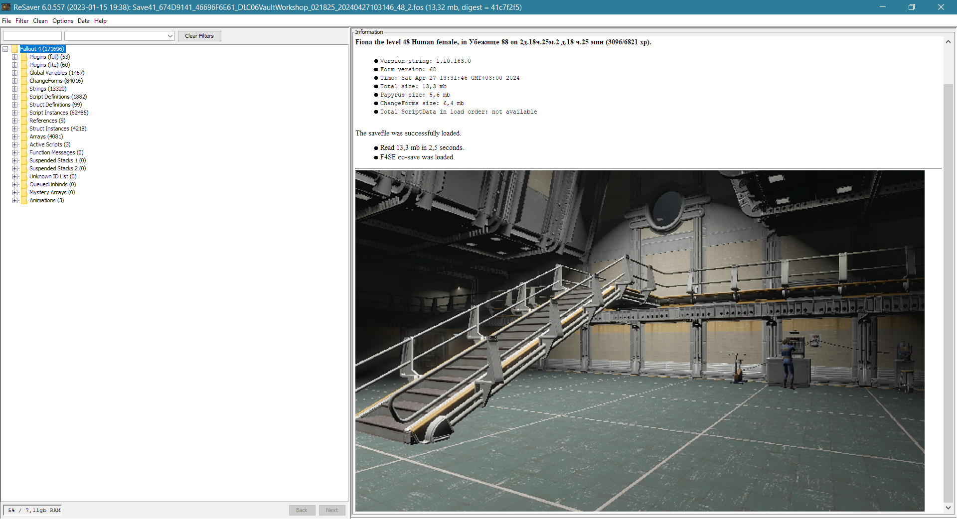Select the Fallout 4 (171696) tree item
The height and width of the screenshot is (519, 957).
pyautogui.click(x=42, y=49)
